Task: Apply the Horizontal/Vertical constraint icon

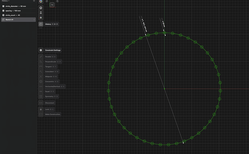Action: (x=41, y=86)
